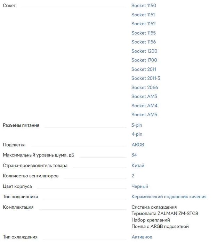217x243 pixels.
Task: Choose the Socket 1700 link
Action: 144,60
